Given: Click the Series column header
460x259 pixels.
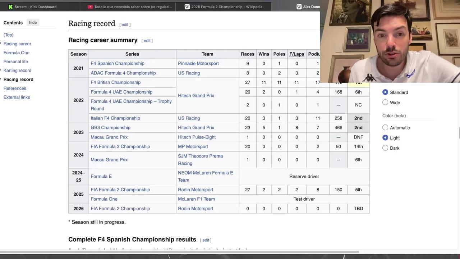Looking at the screenshot, I should 132,54.
